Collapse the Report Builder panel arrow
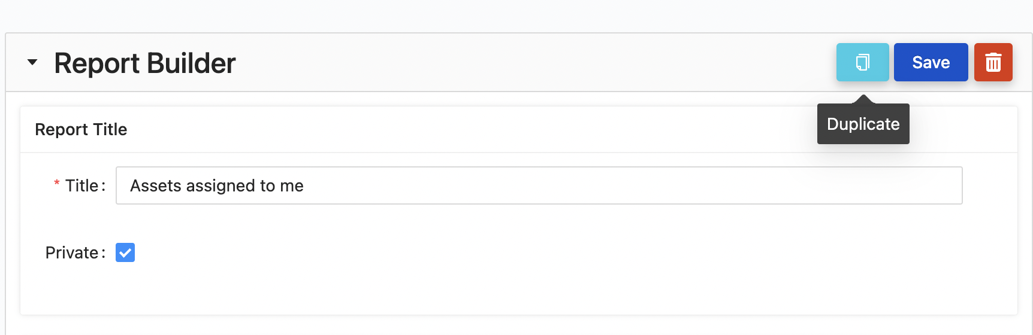The image size is (1033, 335). (x=32, y=62)
